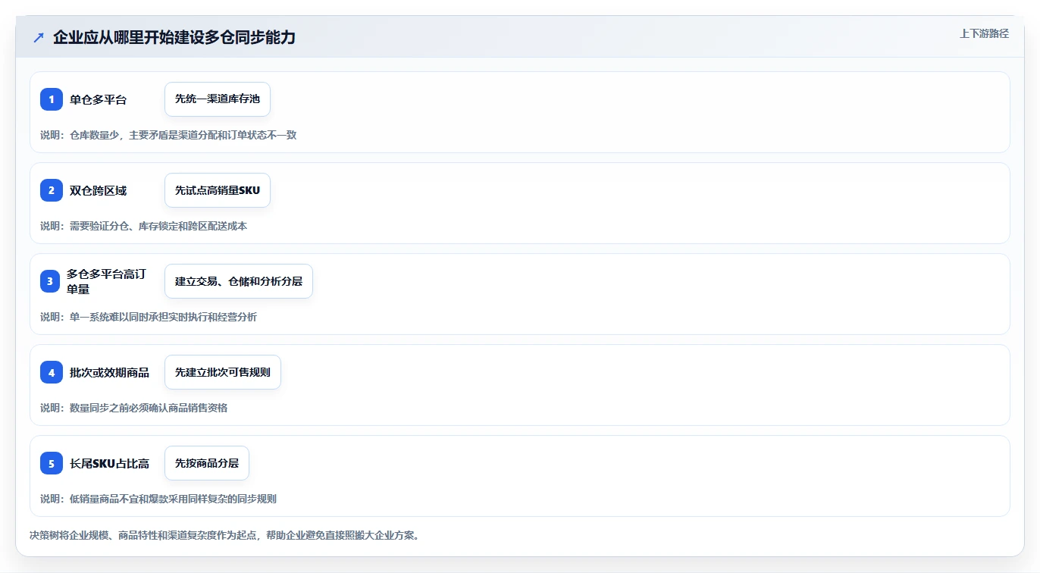Click the number 5 badge
The image size is (1040, 573).
click(x=52, y=463)
